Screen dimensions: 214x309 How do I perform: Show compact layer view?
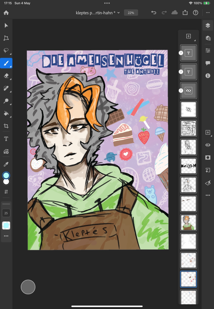[208, 25]
